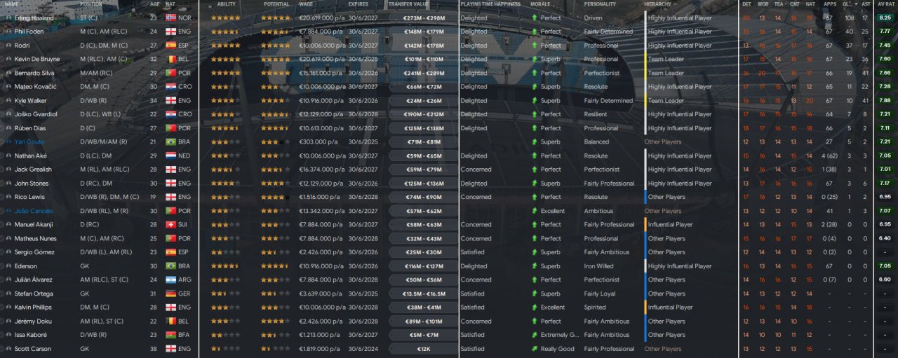Click Jack Grealish's Concerned playing time status
The image size is (898, 358).
click(476, 170)
